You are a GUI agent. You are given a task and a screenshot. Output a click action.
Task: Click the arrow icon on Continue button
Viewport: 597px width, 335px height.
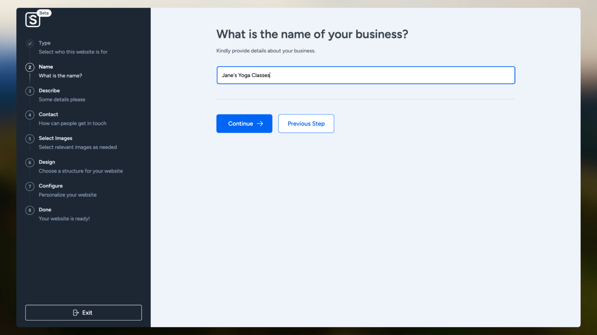click(260, 124)
